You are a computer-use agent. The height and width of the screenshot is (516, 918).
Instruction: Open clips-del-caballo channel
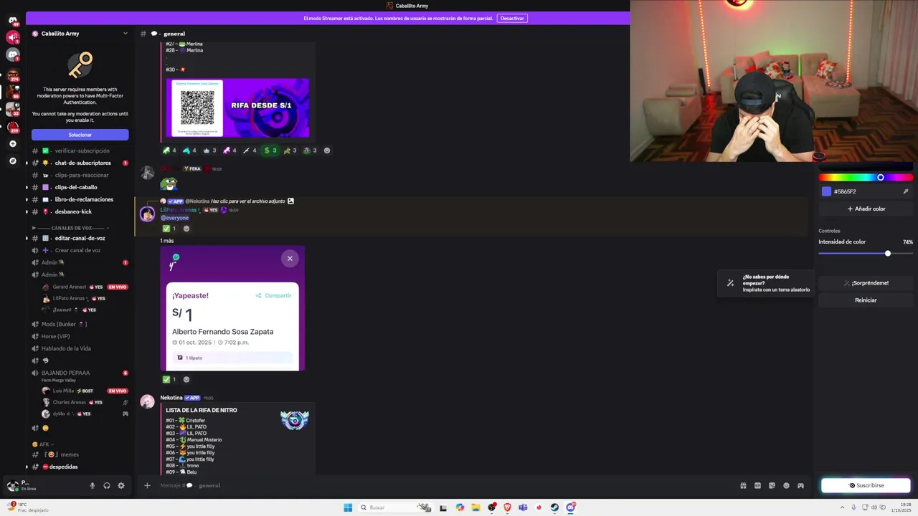coord(80,187)
